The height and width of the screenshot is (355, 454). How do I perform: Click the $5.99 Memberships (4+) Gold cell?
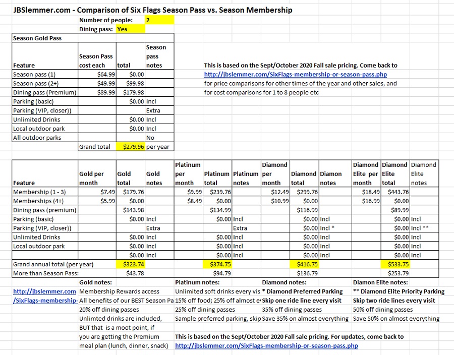coord(97,201)
